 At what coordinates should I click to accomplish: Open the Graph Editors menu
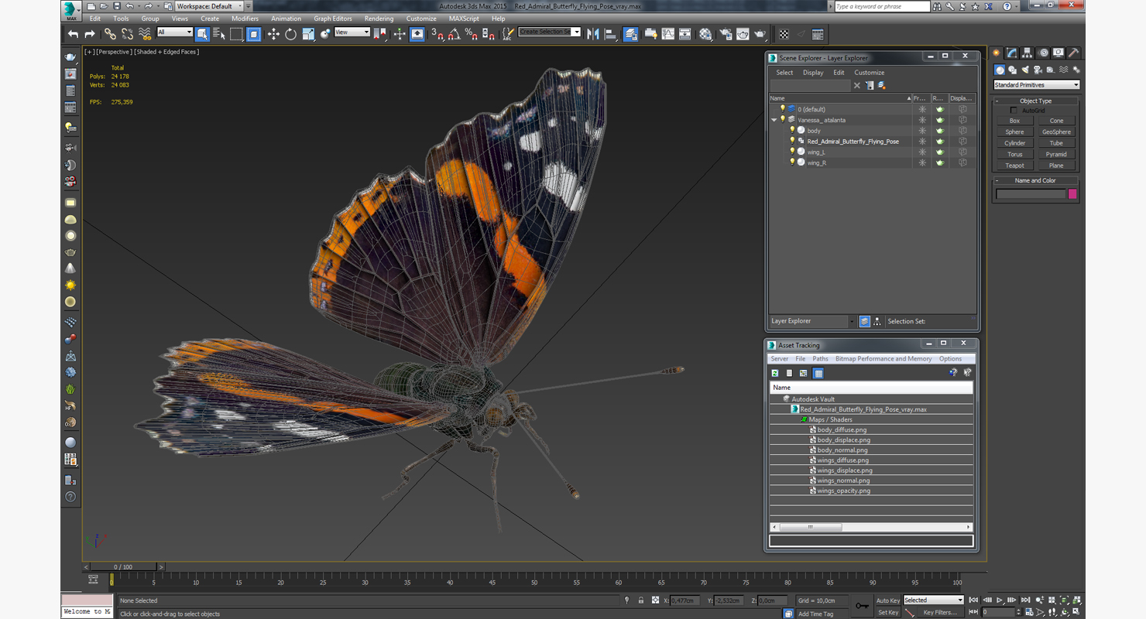click(333, 19)
